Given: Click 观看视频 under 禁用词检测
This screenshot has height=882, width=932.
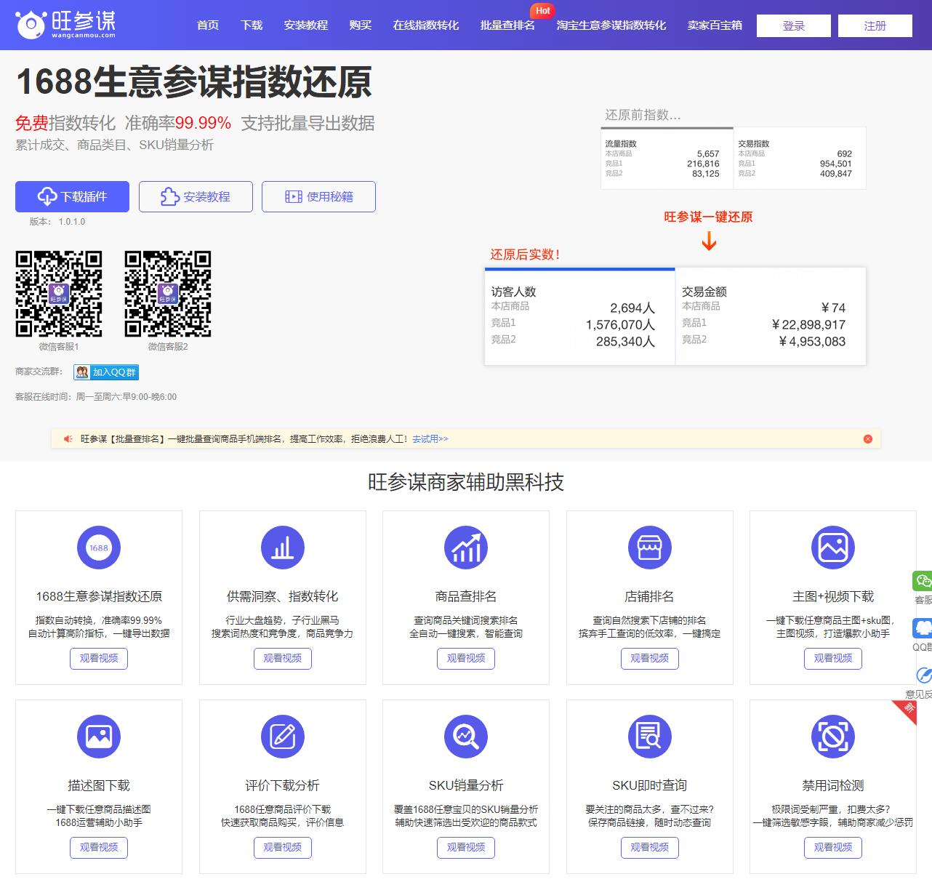Looking at the screenshot, I should (x=833, y=848).
